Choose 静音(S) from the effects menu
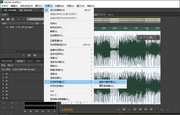The height and width of the screenshot is (115, 180). [x=69, y=31]
